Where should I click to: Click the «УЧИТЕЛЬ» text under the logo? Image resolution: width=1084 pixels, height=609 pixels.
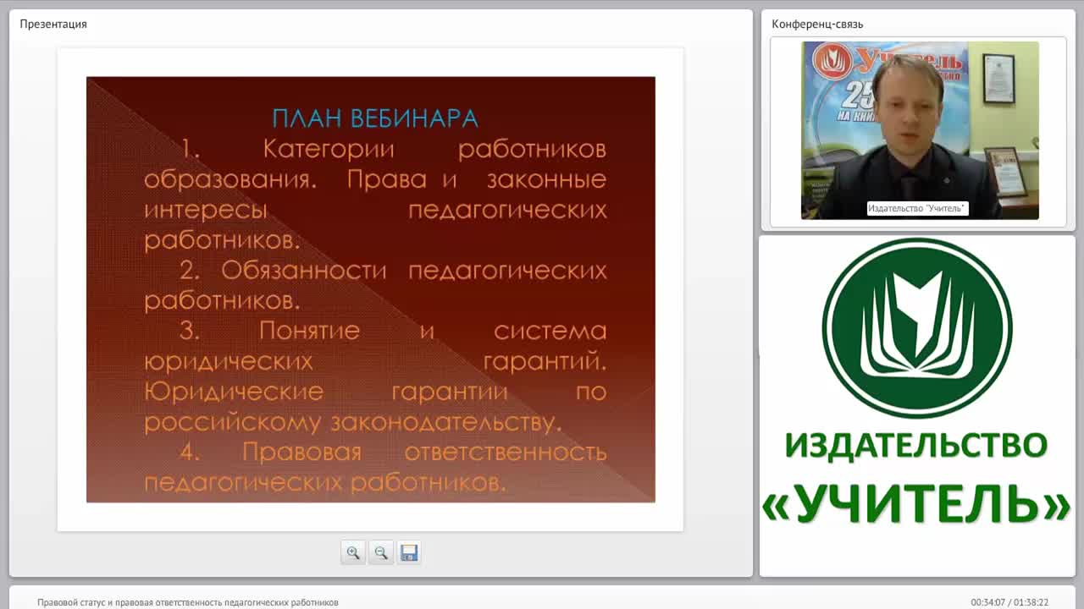(x=917, y=504)
